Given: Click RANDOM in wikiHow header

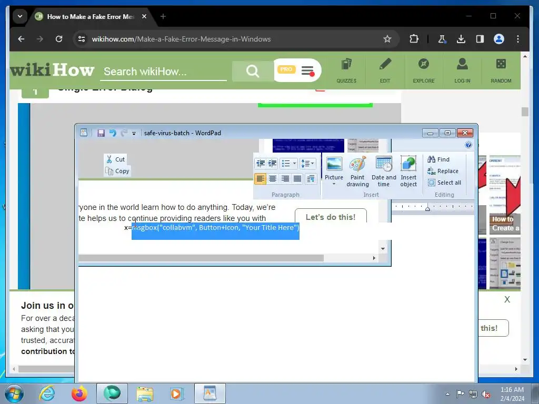Looking at the screenshot, I should pyautogui.click(x=501, y=71).
